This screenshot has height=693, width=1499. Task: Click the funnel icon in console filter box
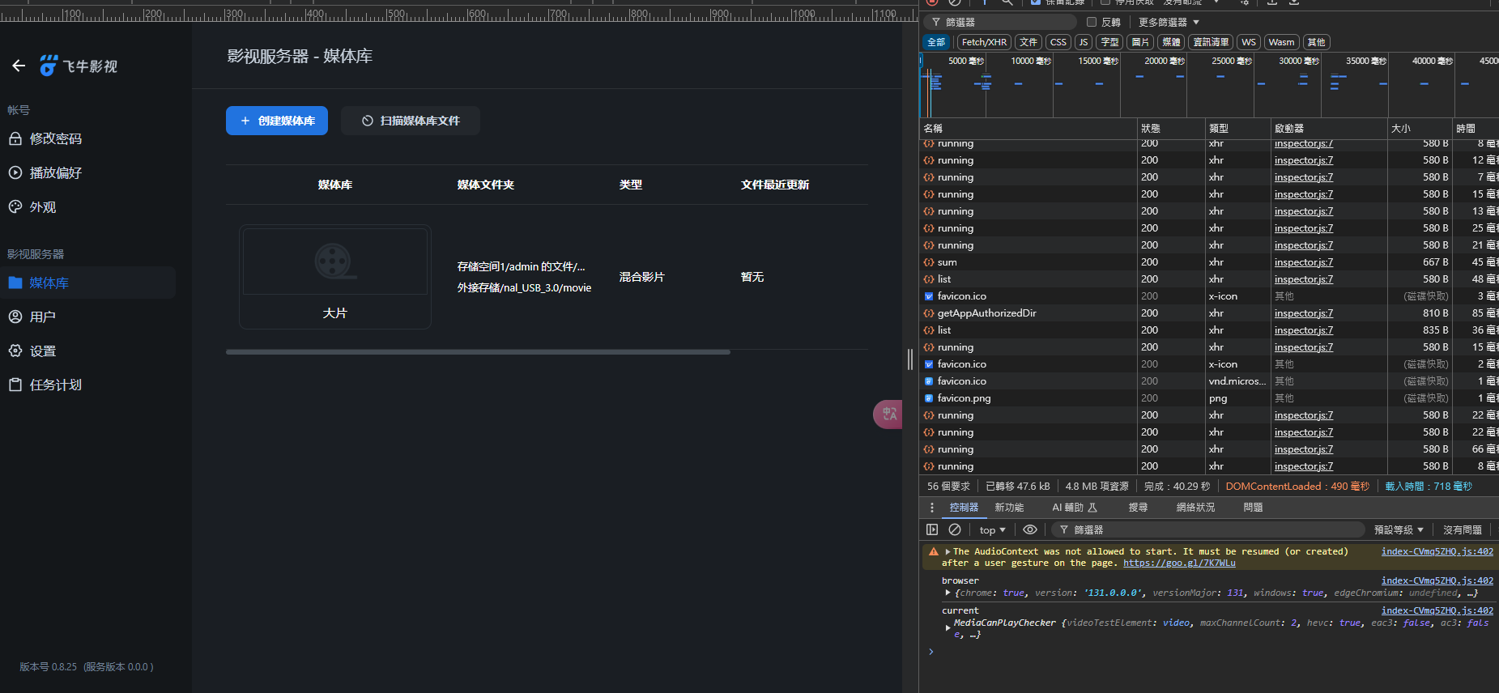[x=1064, y=529]
